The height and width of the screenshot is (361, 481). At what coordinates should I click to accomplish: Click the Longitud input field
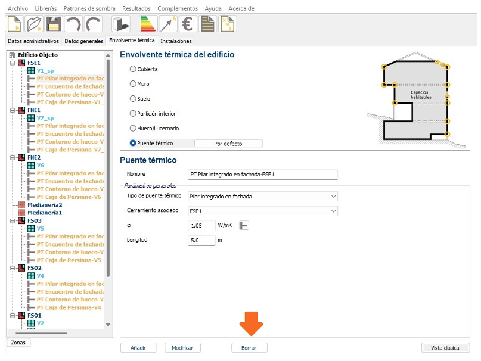(201, 241)
